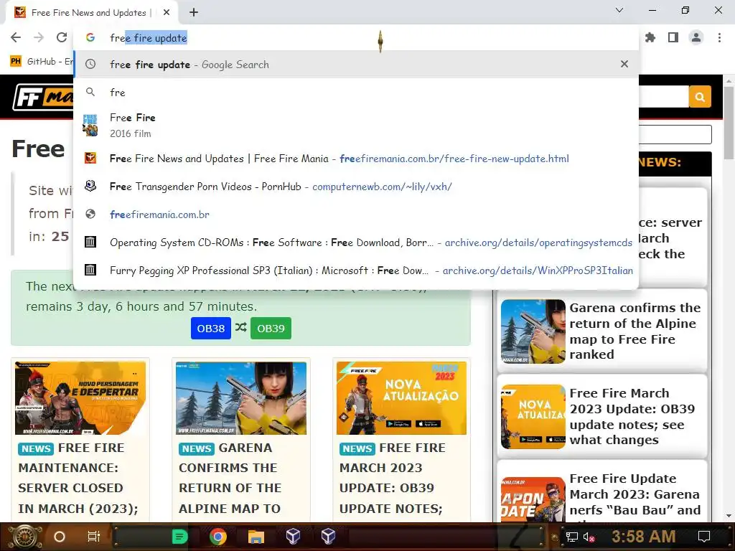Screen dimensions: 735x551
Task: Click the scrollbar down arrow
Action: click(729, 517)
